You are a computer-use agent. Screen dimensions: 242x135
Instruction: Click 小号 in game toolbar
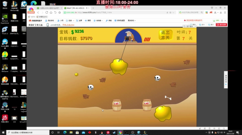tap(61, 21)
